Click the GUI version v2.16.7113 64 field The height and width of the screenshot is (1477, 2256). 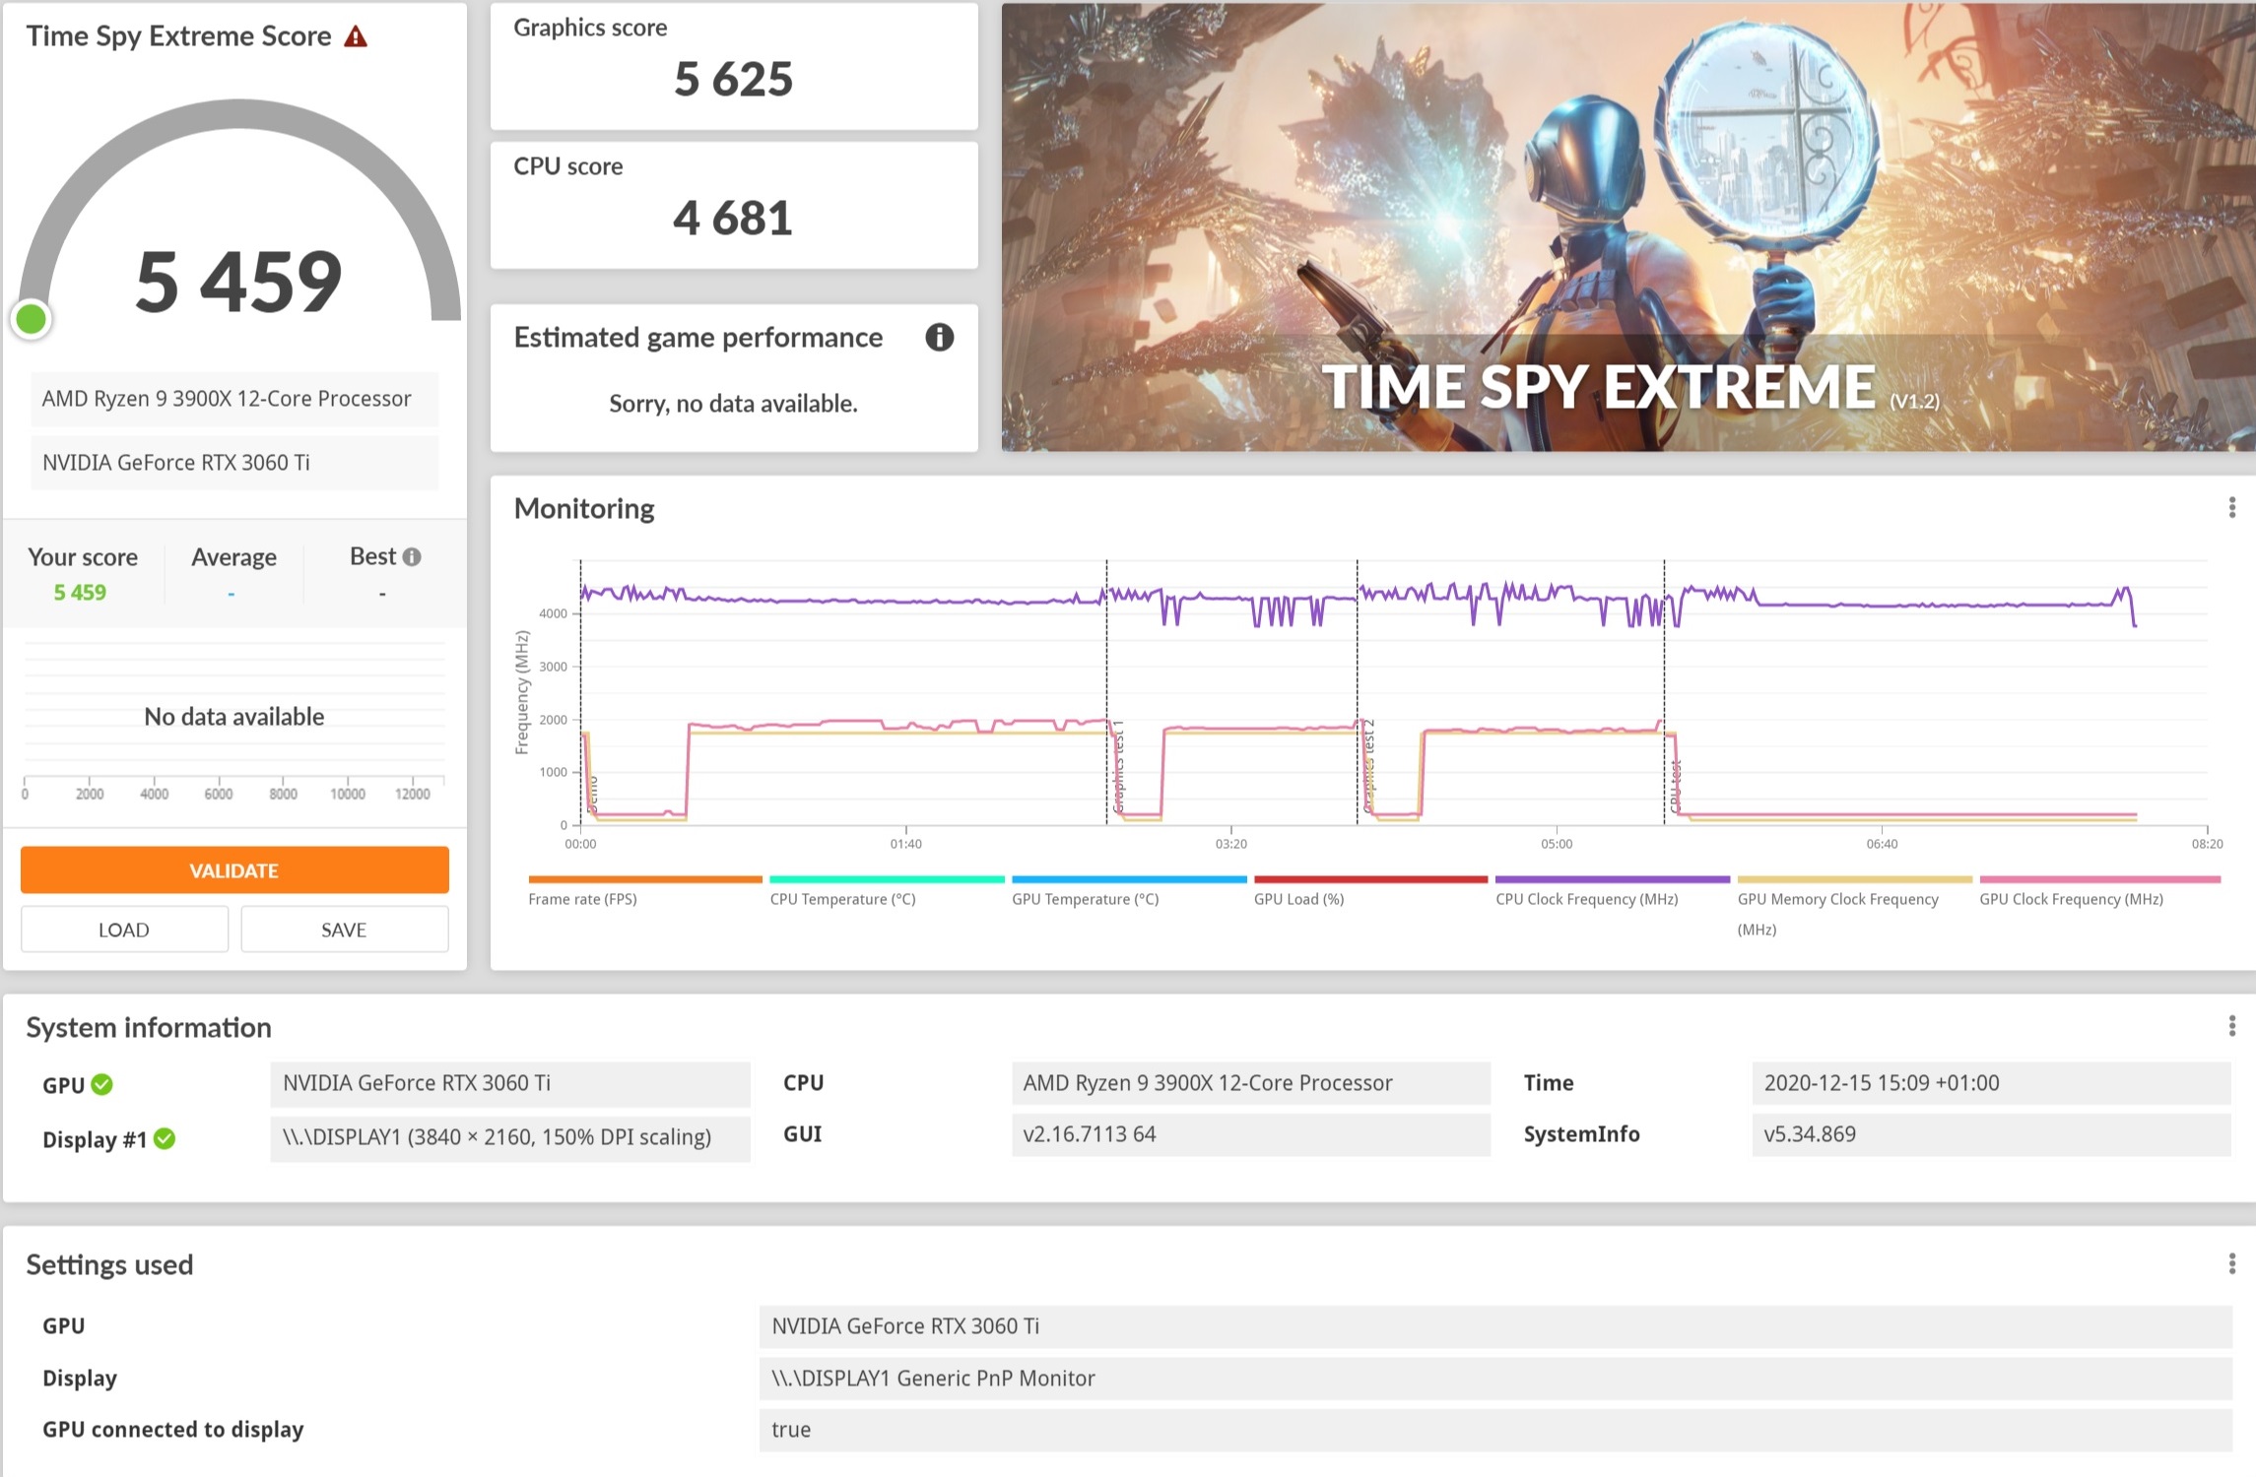[1251, 1134]
